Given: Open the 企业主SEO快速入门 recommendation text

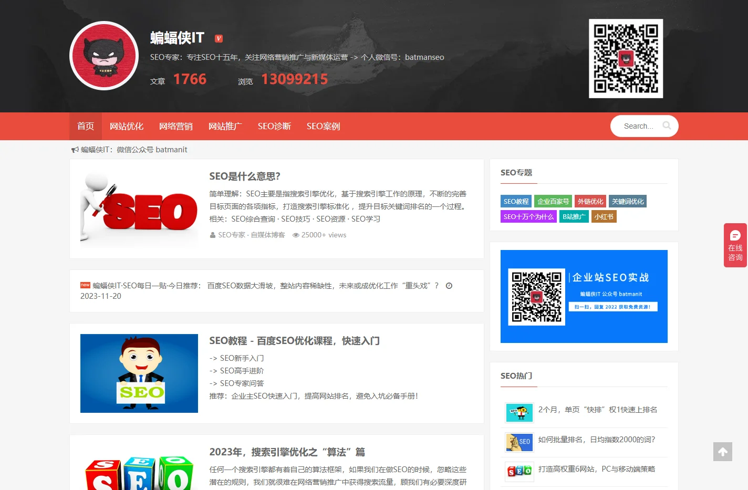Looking at the screenshot, I should coord(325,396).
